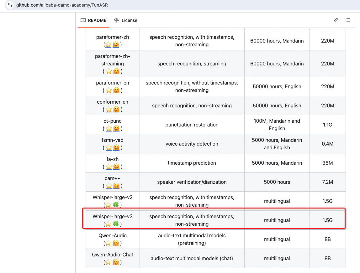
Task: Click hugging face emoji in Qwen-Audio row
Action: tap(116, 243)
